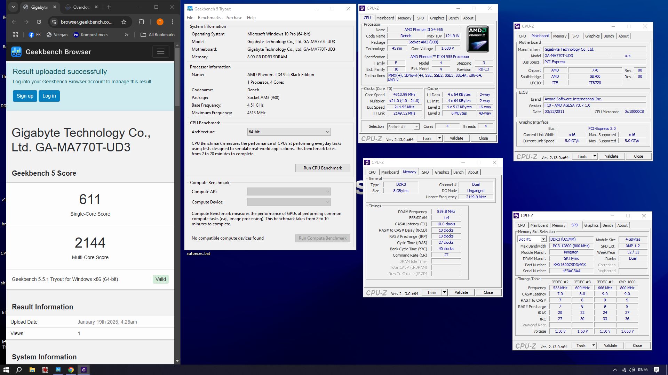The image size is (668, 375).
Task: Open the Socket #1 selection dropdown in CPU-Z
Action: [x=403, y=127]
